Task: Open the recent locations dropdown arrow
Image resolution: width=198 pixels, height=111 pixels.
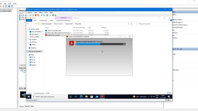Action: (x=34, y=24)
